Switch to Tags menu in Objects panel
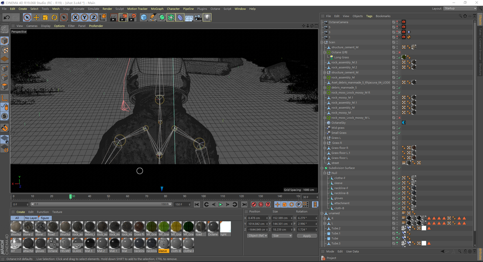The image size is (483, 262). pos(369,16)
